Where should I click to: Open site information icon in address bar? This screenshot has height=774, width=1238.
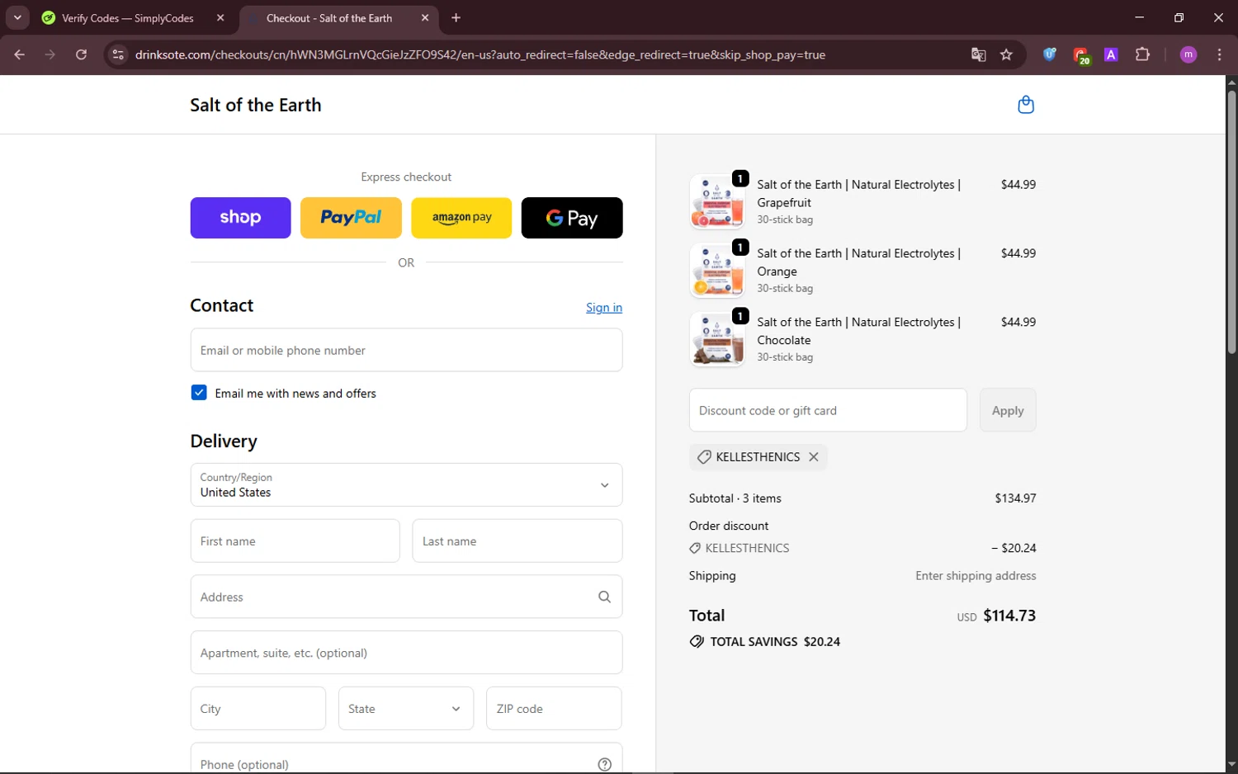[x=118, y=54]
